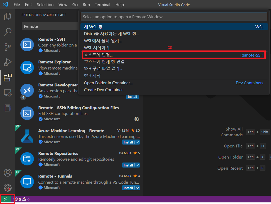Click the Remote Repositories extension icon
This screenshot has height=204, width=271.
point(27,159)
